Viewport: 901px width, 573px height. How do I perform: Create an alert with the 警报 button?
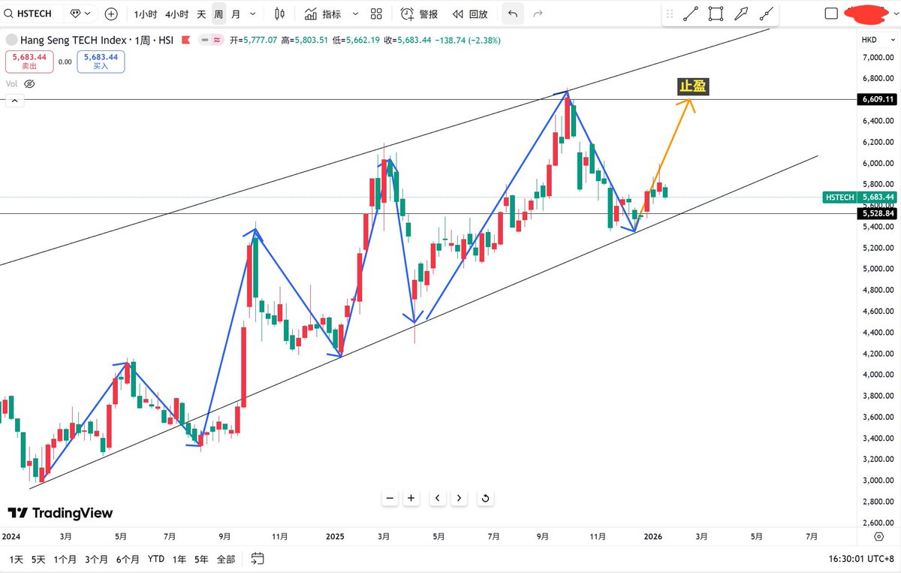[419, 14]
